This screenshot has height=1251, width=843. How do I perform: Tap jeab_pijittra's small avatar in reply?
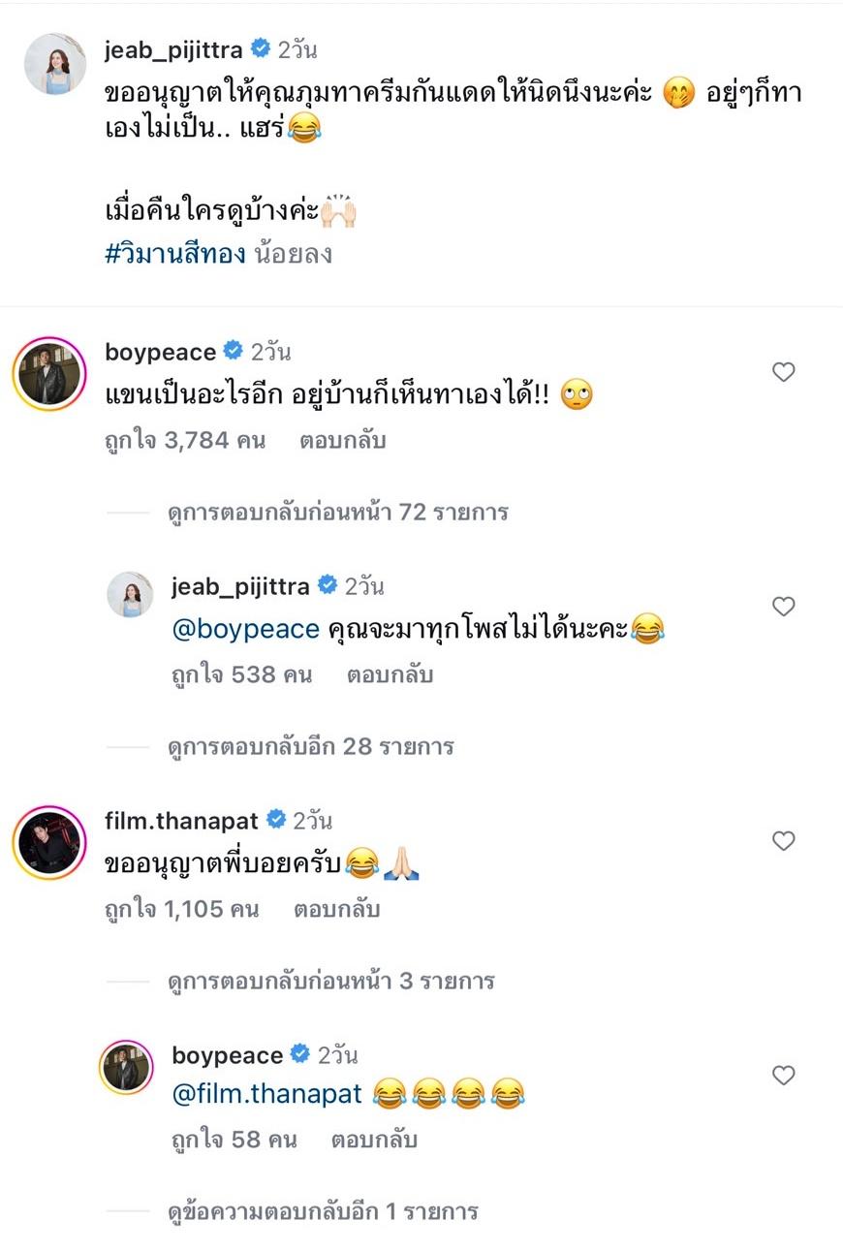130,594
